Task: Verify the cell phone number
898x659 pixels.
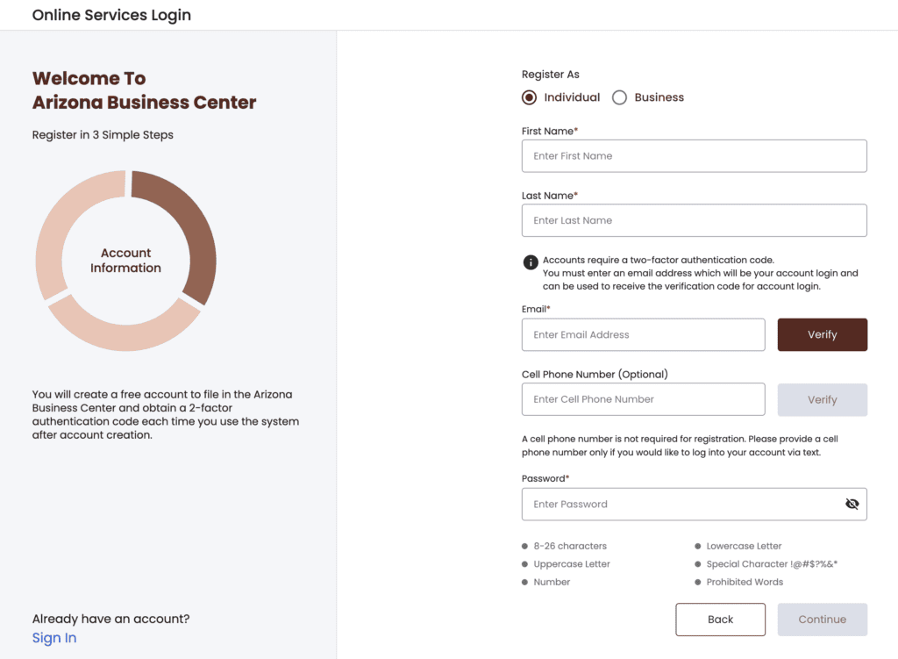Action: coord(823,399)
